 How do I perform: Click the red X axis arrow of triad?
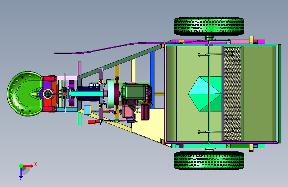[28, 166]
